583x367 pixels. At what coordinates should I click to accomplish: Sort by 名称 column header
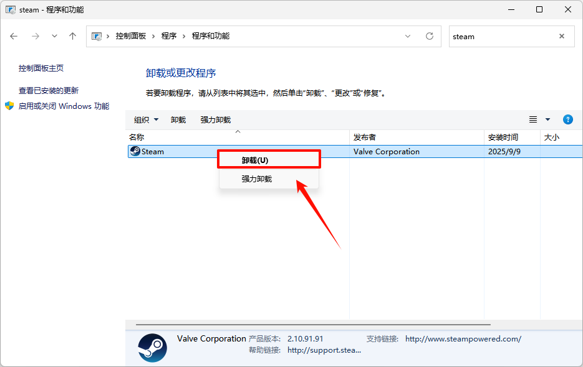click(x=238, y=137)
